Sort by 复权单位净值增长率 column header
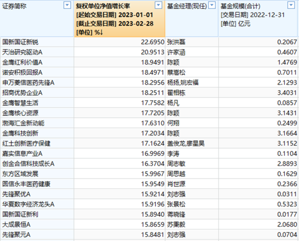Viewport: 299px width, 241px height. coord(120,19)
